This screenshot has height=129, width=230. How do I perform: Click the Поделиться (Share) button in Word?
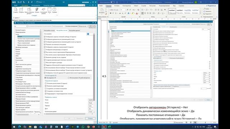click(x=211, y=6)
